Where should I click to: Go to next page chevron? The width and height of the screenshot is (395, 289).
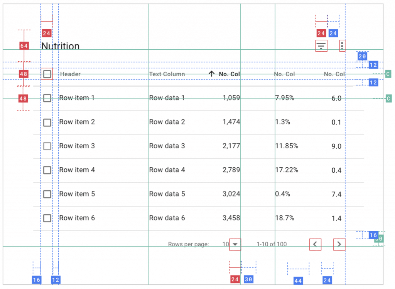tap(339, 244)
